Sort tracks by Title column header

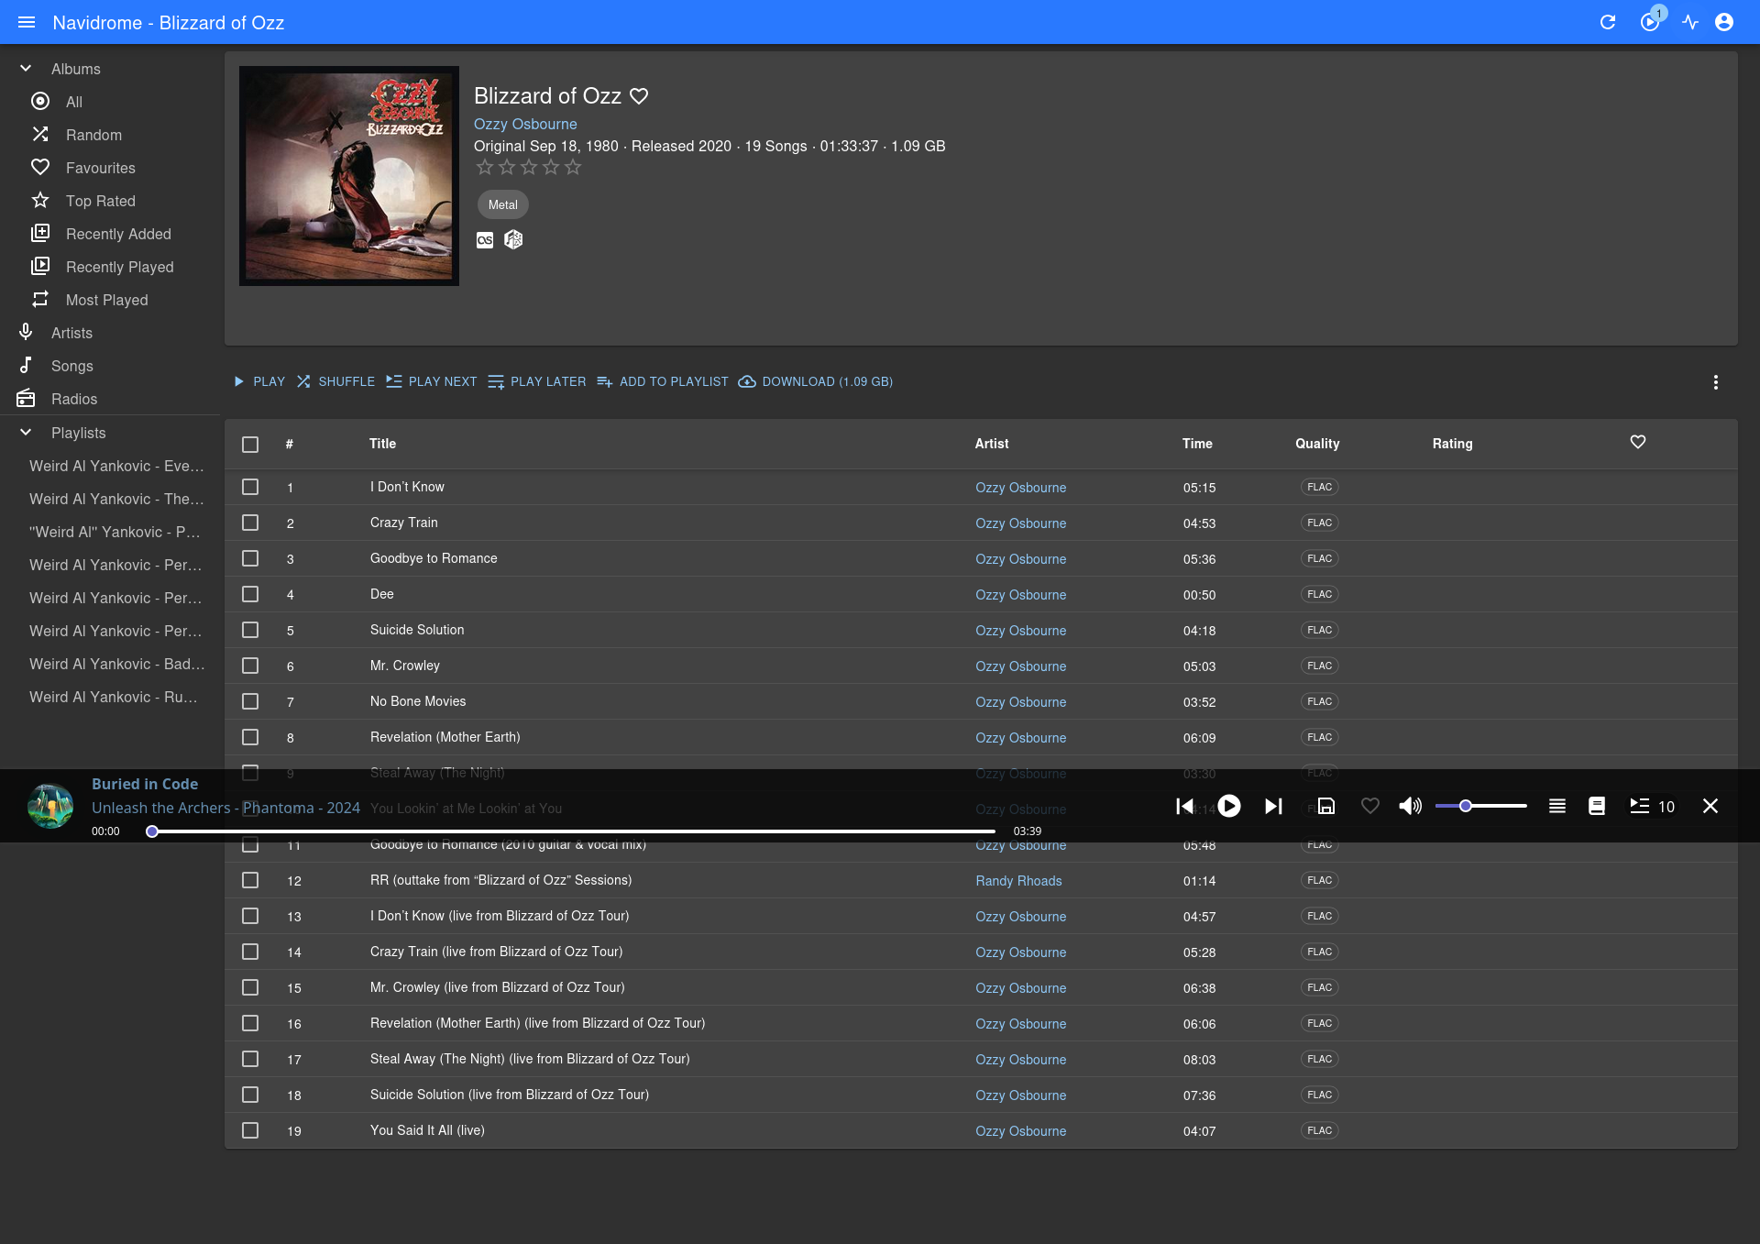click(x=382, y=444)
